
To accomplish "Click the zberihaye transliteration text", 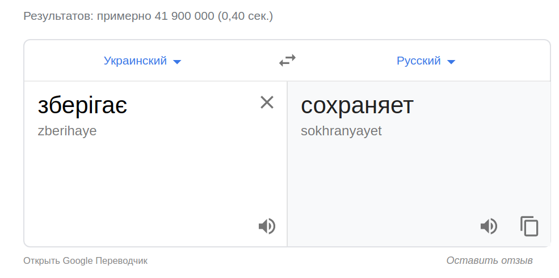I will [67, 131].
